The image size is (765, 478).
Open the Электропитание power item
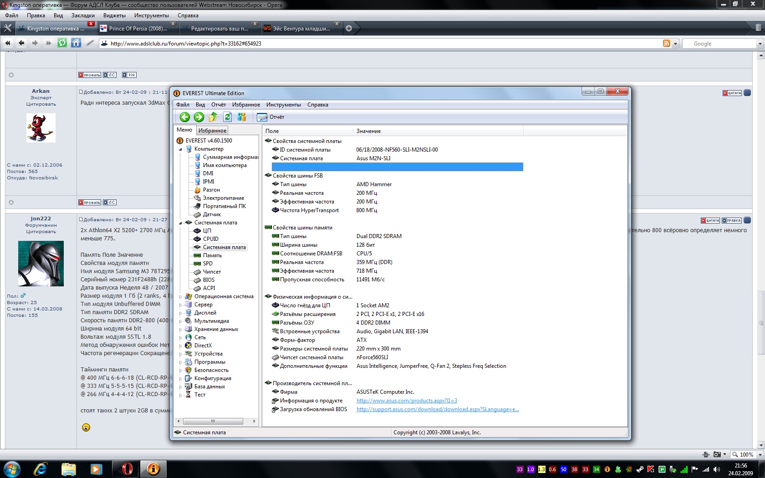[x=223, y=198]
